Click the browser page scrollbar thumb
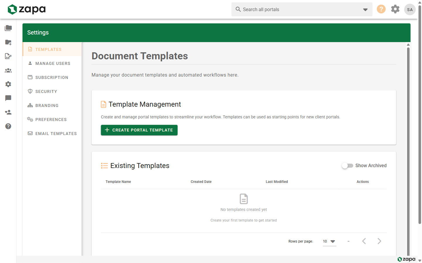Viewport: 422px width, 263px height. click(x=420, y=115)
